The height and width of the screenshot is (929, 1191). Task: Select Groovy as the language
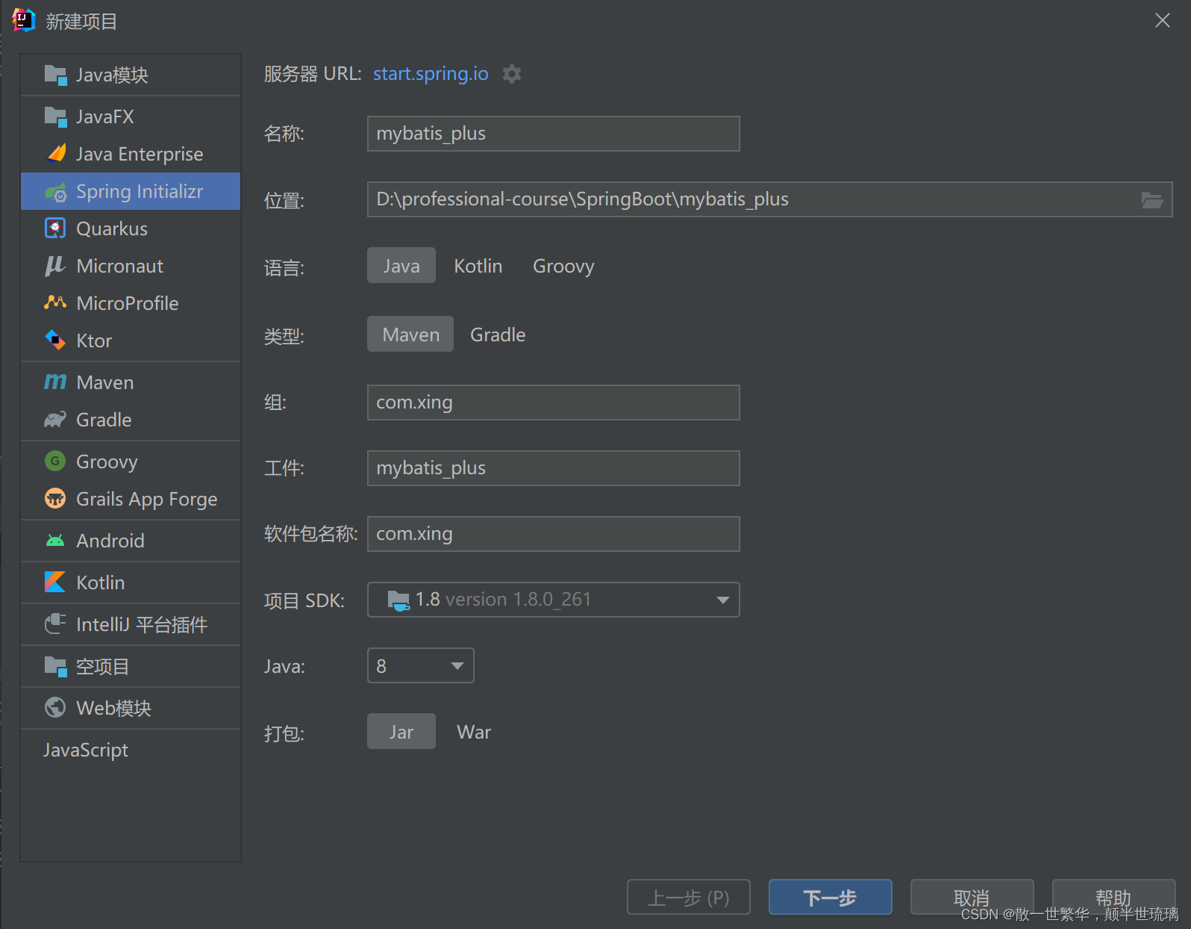pos(563,266)
